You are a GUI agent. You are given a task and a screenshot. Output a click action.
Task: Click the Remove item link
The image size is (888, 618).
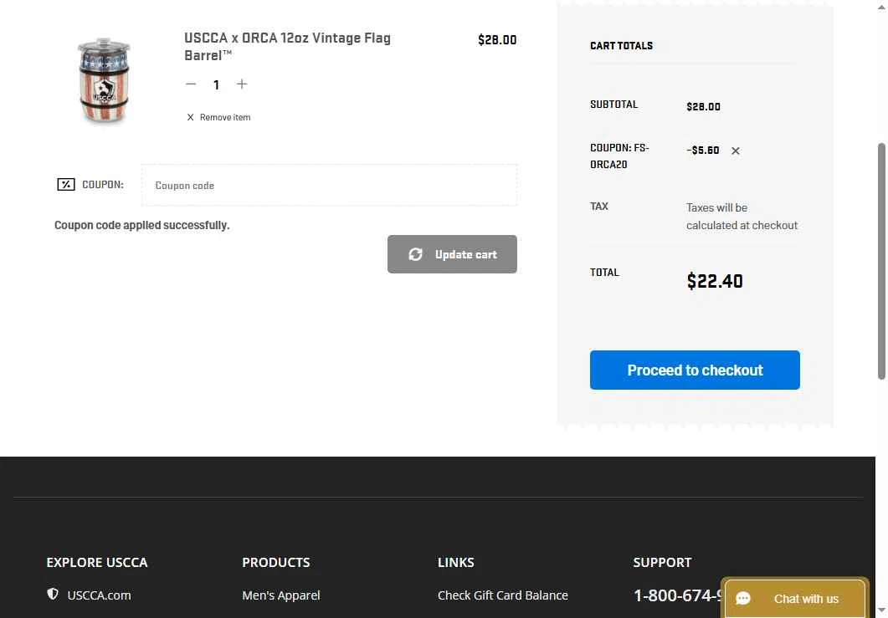point(218,117)
